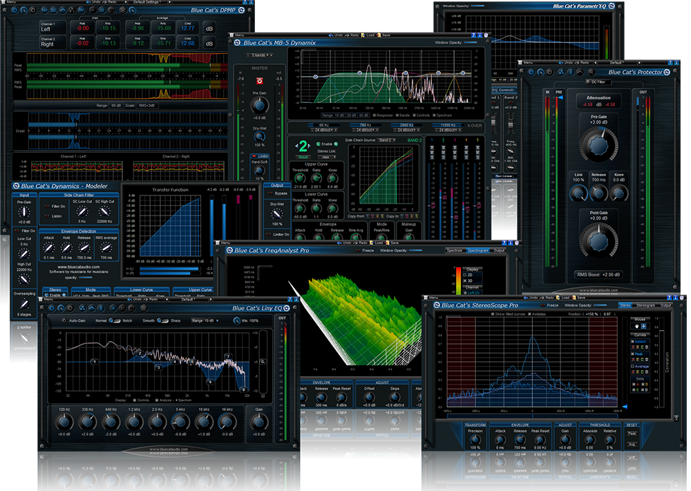Choose the hand mouse tool in StereoScope Pro
The height and width of the screenshot is (491, 691).
point(637,327)
